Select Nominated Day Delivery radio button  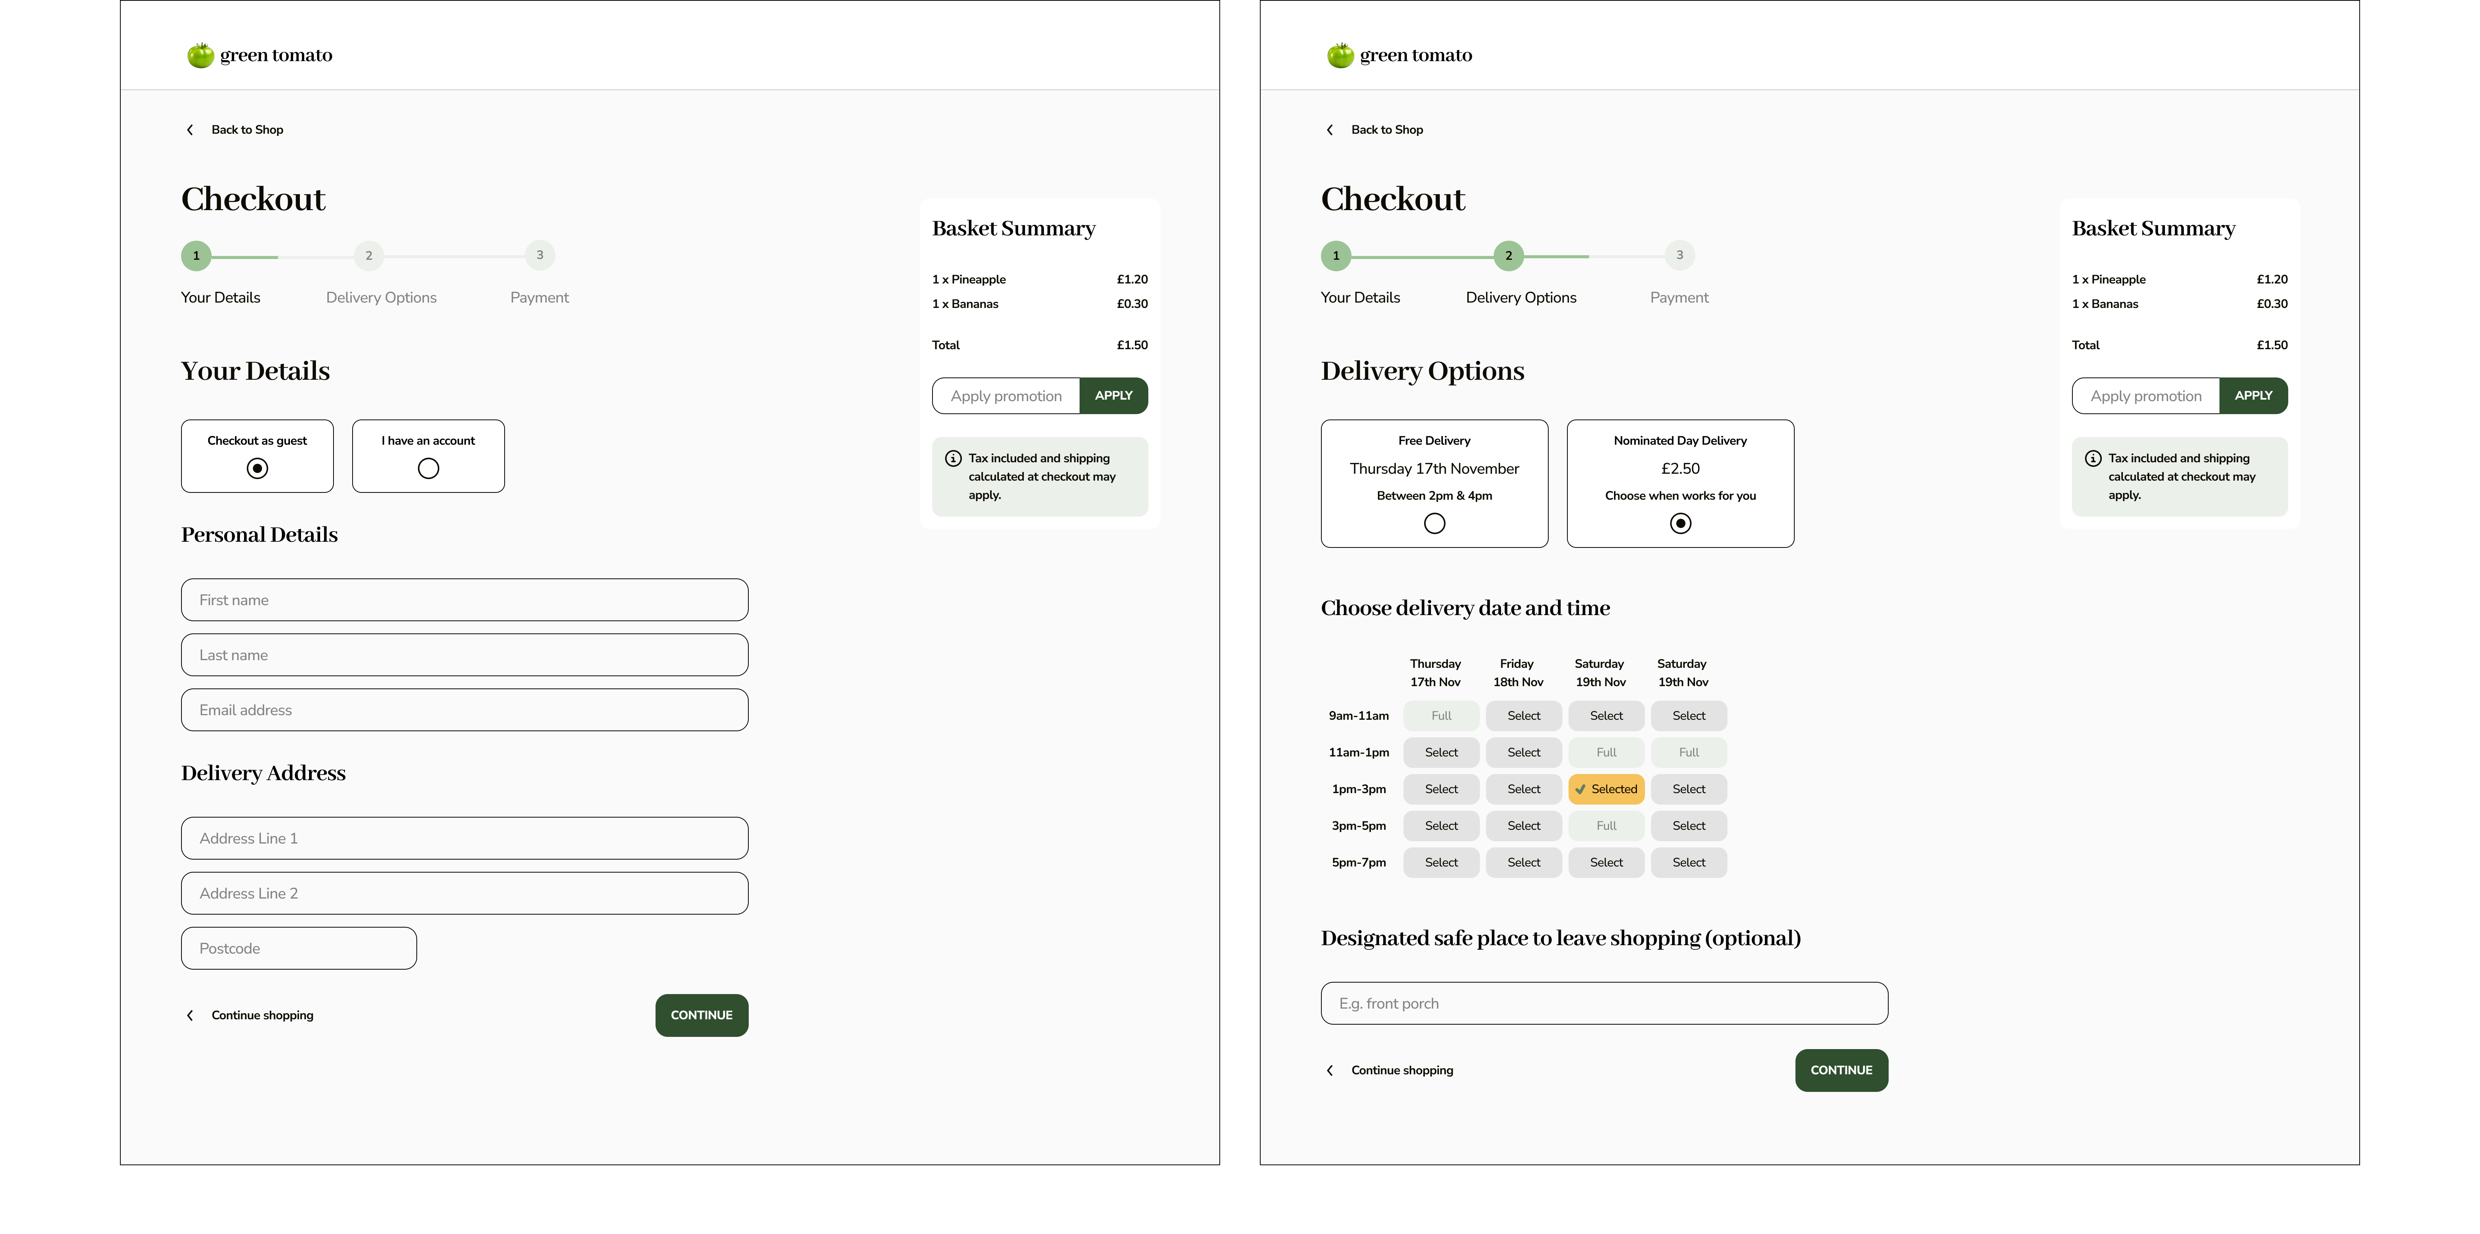[x=1680, y=524]
